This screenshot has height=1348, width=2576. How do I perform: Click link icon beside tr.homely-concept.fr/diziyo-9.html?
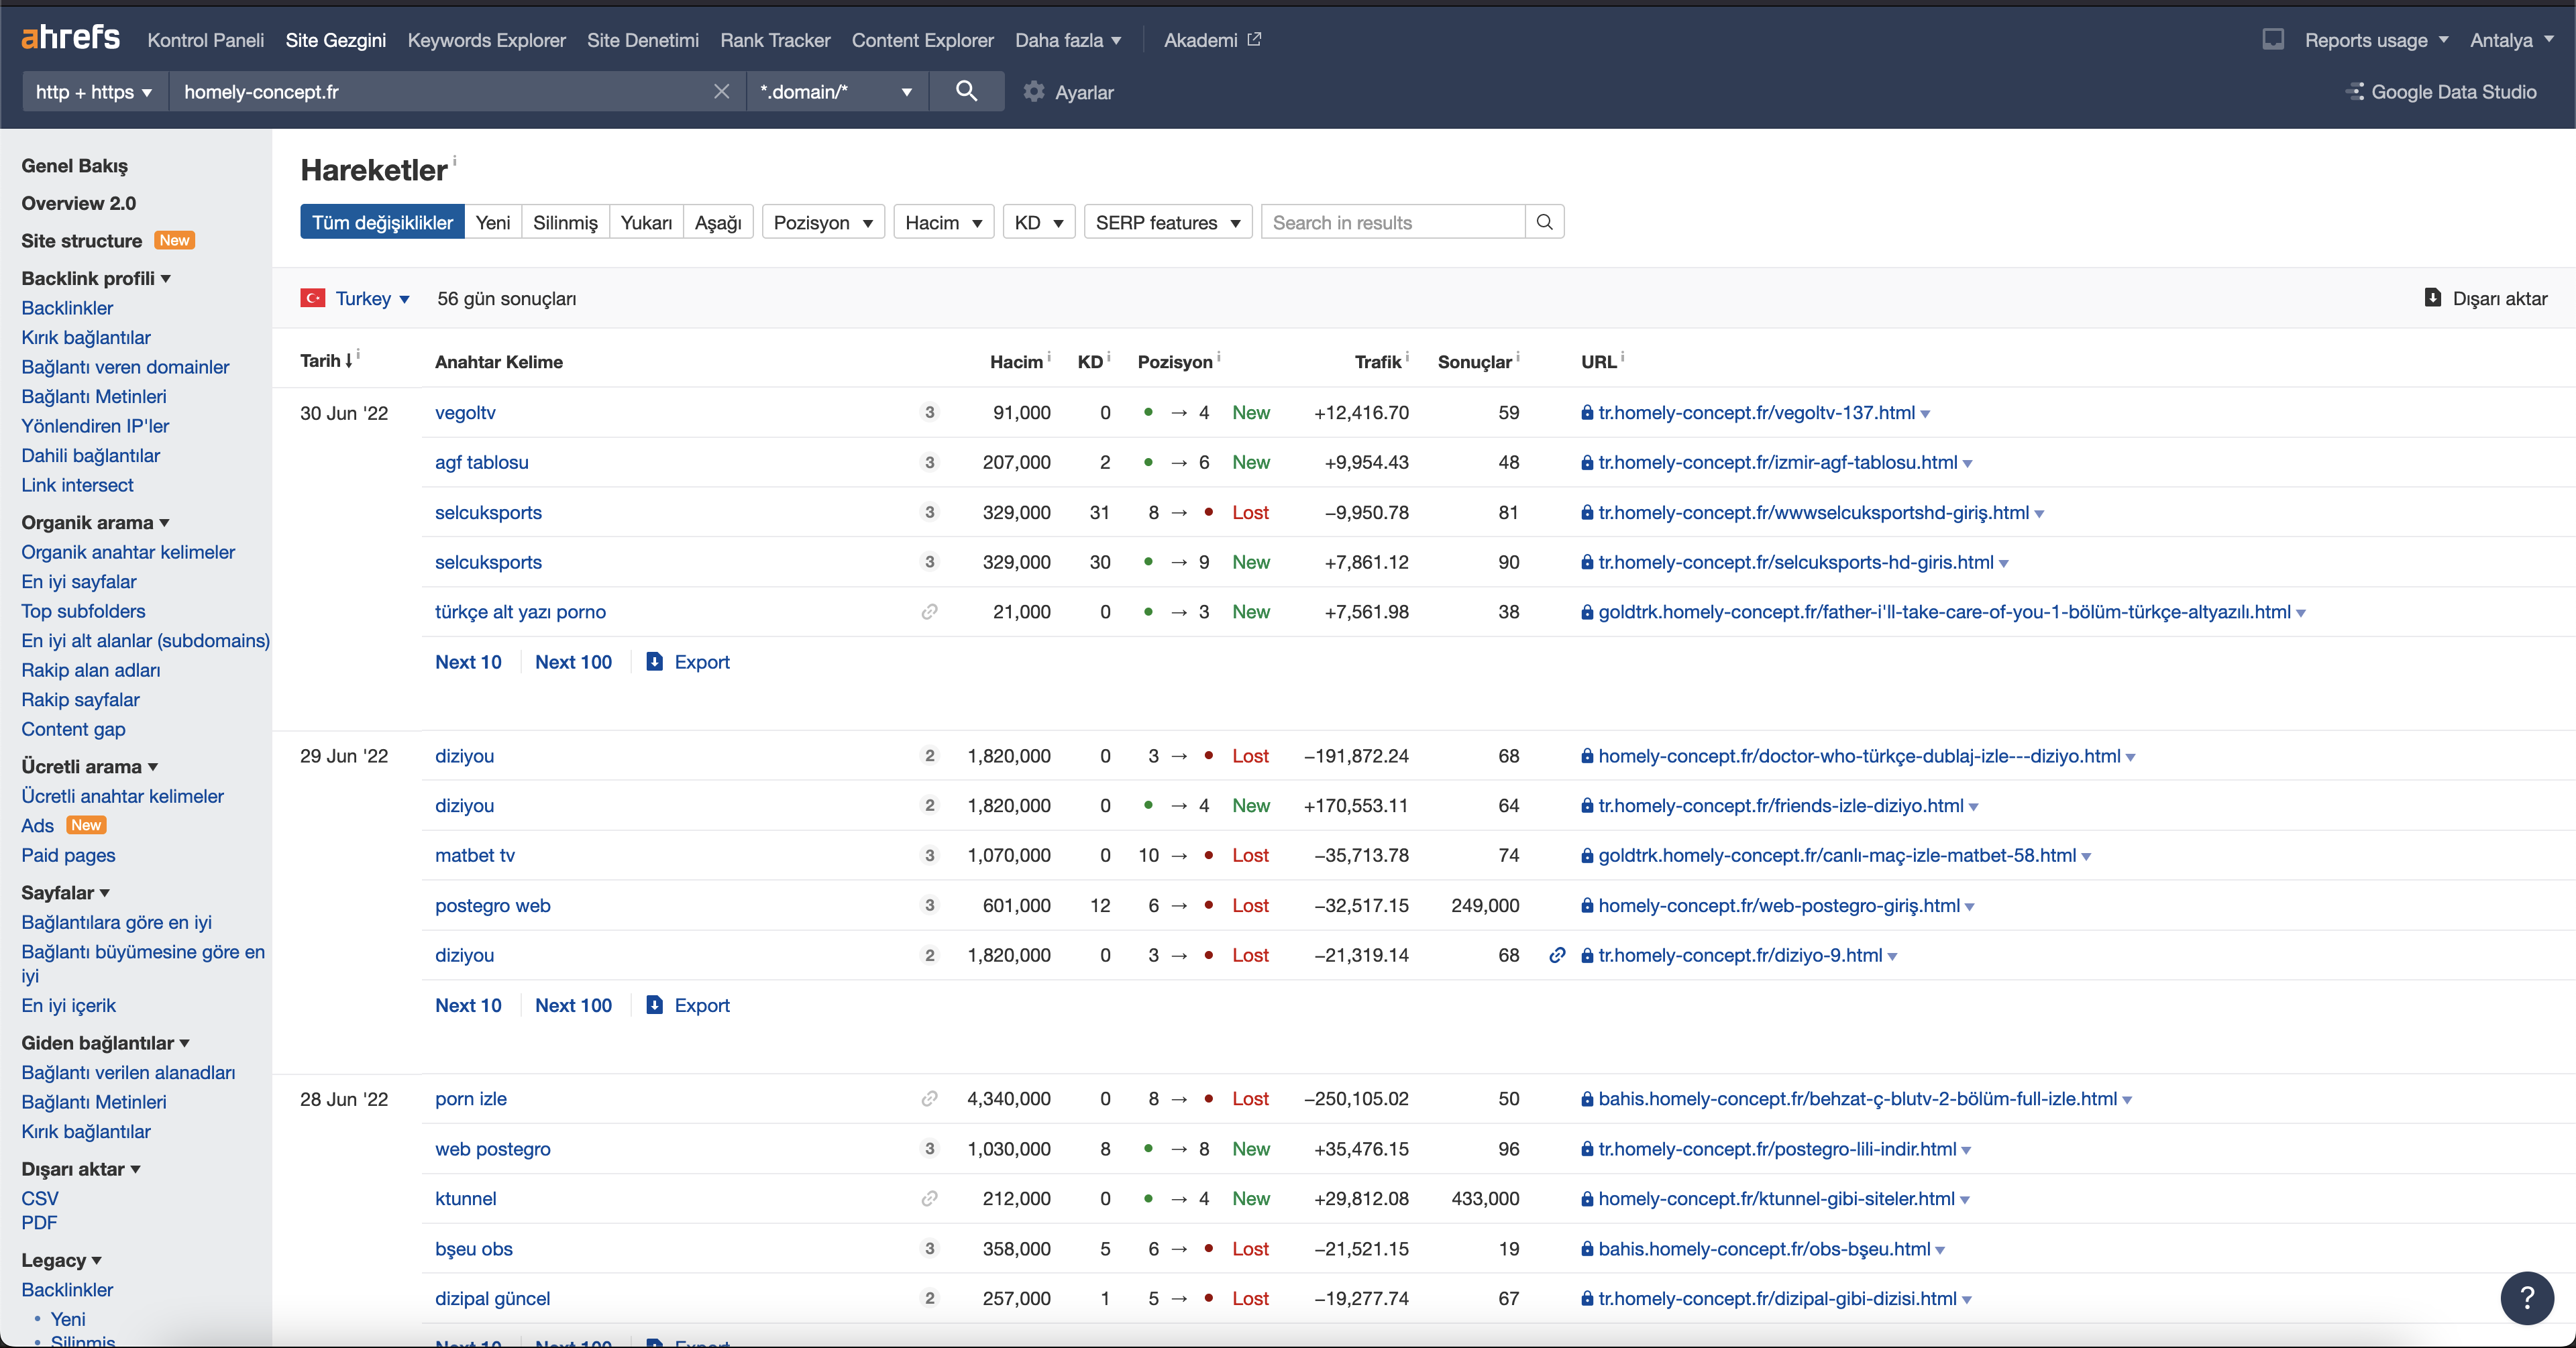(1557, 955)
